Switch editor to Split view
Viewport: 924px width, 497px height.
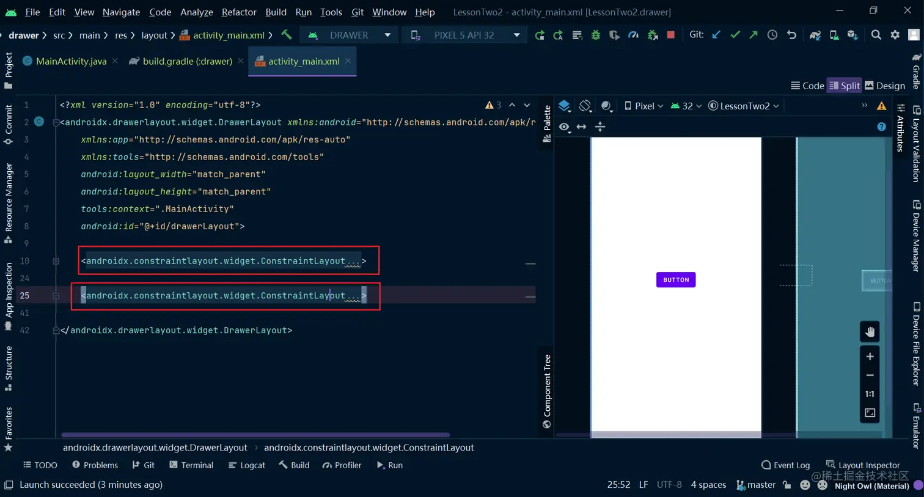click(x=844, y=86)
